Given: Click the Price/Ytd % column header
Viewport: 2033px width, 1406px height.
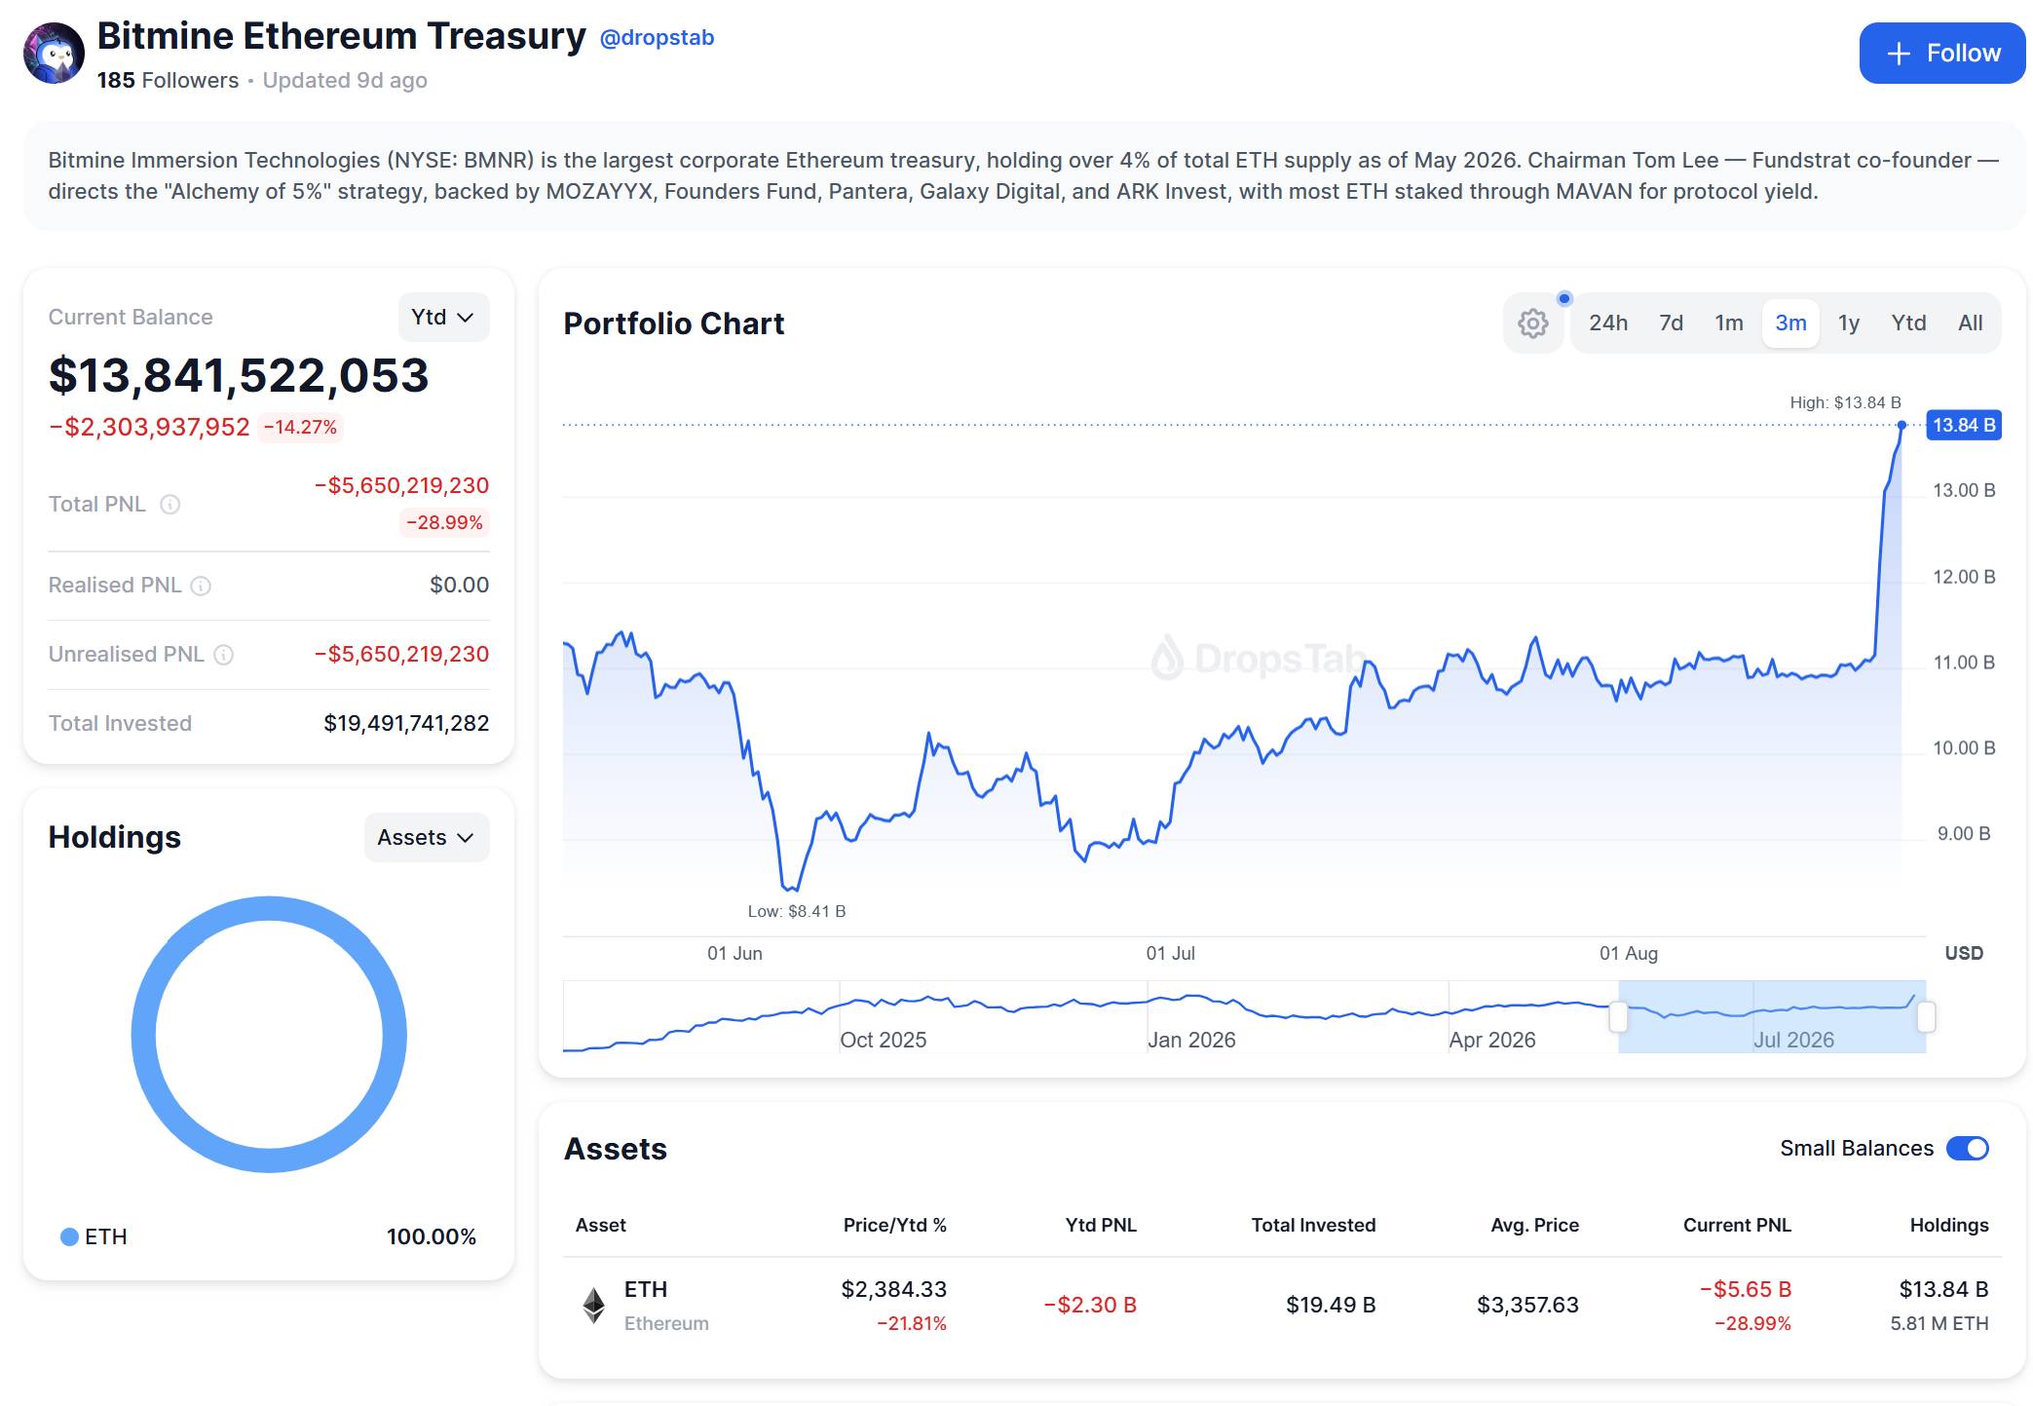Looking at the screenshot, I should coord(894,1226).
